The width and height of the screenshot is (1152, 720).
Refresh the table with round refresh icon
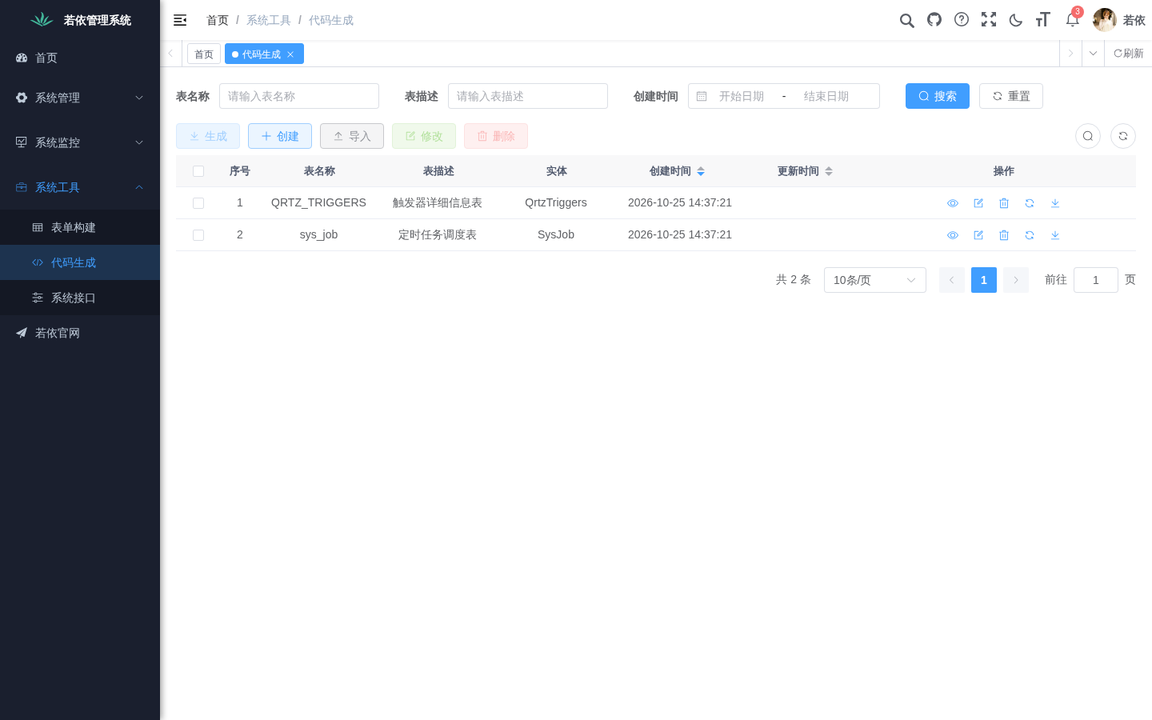[1123, 136]
